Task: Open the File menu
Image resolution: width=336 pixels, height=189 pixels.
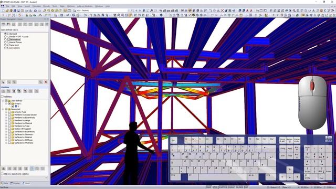Action: [7, 6]
